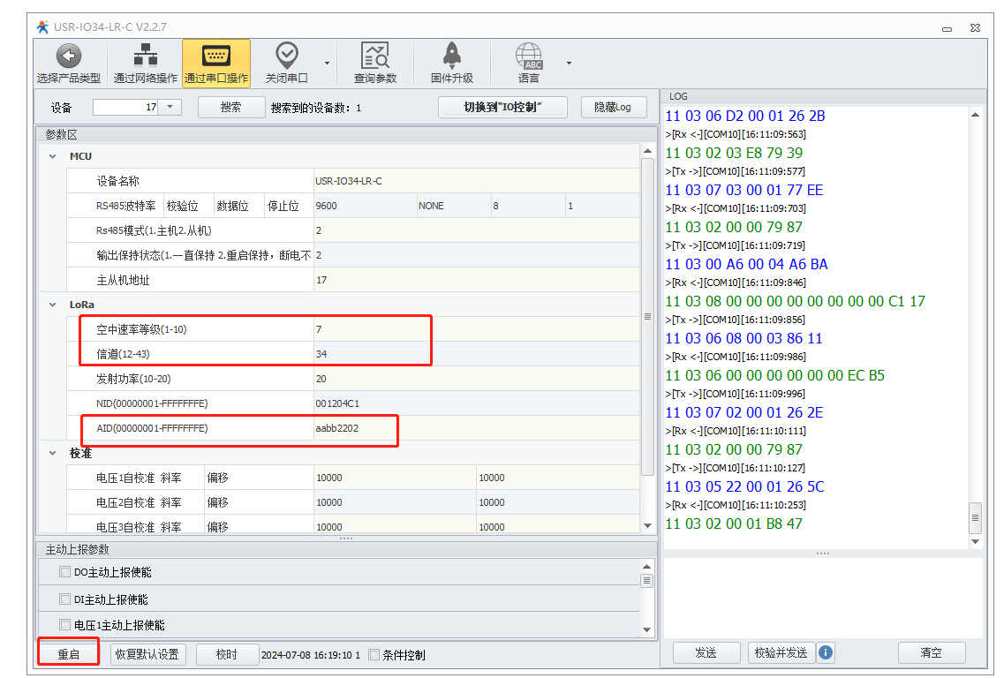Tick the DI主动上报使能 checkbox
The height and width of the screenshot is (678, 1004).
pos(64,599)
